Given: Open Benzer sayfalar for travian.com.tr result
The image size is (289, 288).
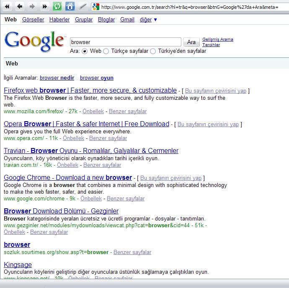Looking at the screenshot, I should (x=102, y=165).
